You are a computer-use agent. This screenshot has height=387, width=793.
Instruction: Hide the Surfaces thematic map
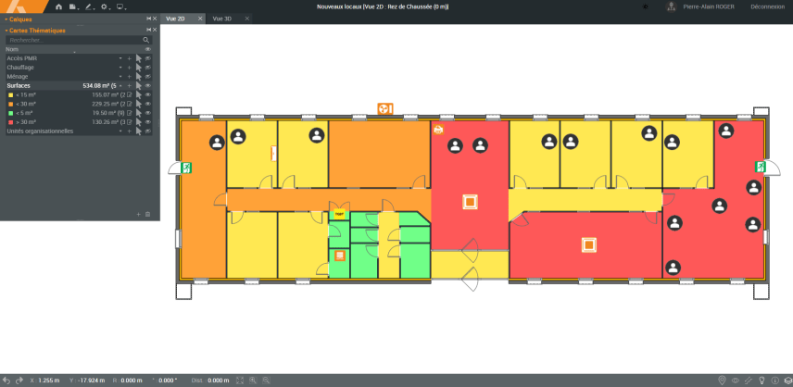148,86
